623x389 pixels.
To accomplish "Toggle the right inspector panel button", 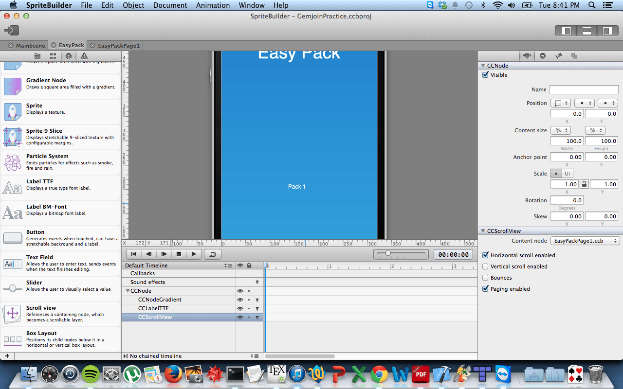I will pyautogui.click(x=607, y=31).
